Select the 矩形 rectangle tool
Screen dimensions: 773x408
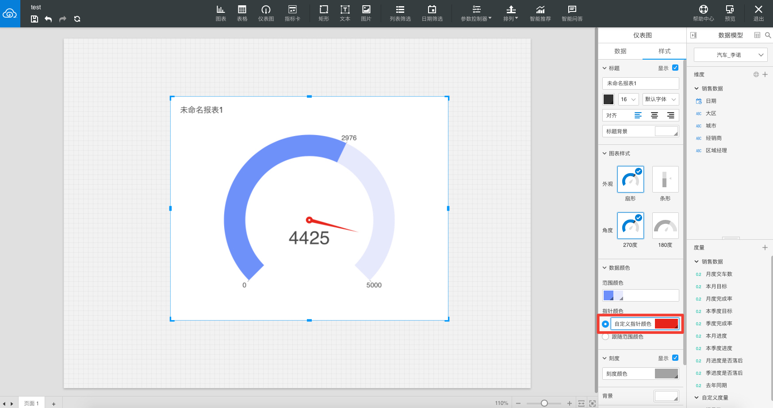[x=324, y=13]
